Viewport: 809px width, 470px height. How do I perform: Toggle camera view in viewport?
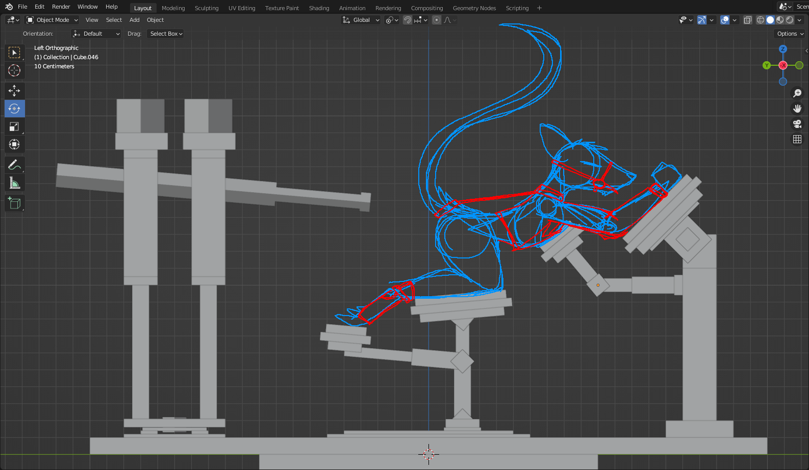point(797,124)
